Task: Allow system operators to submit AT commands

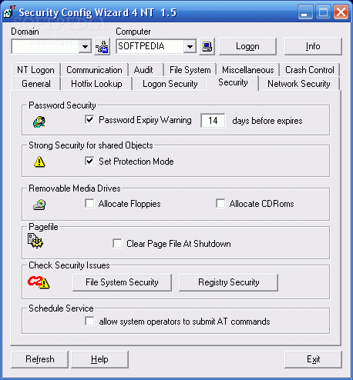Action: [x=89, y=321]
